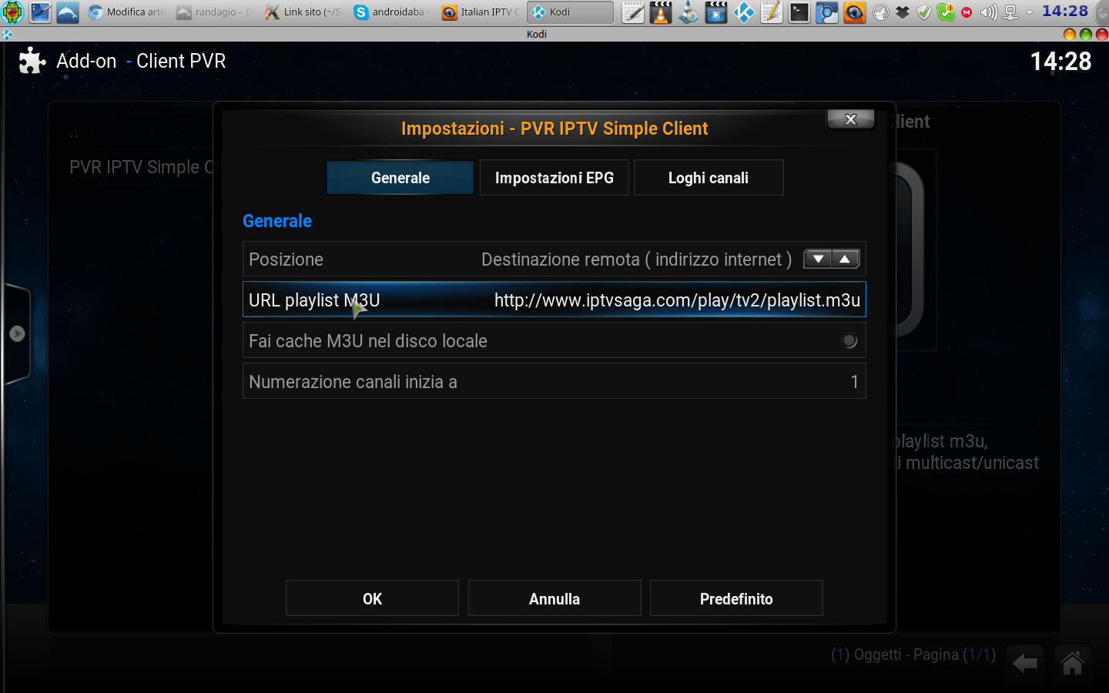Click the Kodi home icon
Viewport: 1109px width, 693px height.
coord(1072,663)
